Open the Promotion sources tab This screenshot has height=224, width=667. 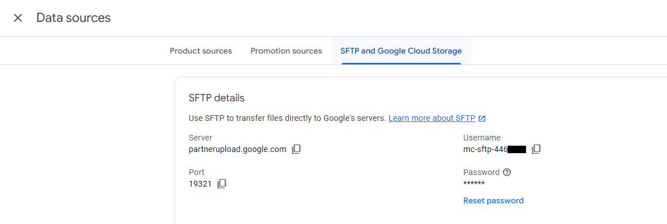286,51
